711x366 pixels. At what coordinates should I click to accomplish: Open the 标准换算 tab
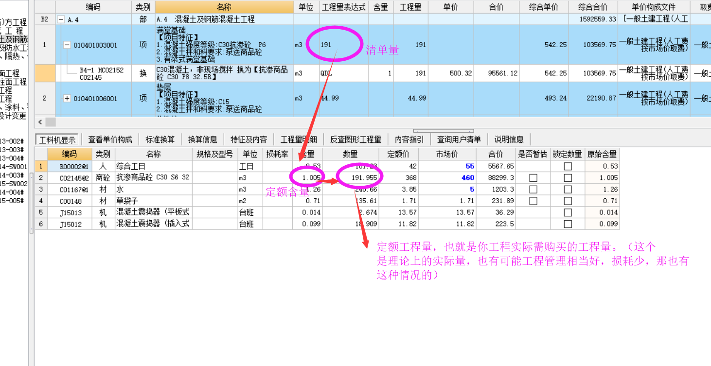click(160, 139)
